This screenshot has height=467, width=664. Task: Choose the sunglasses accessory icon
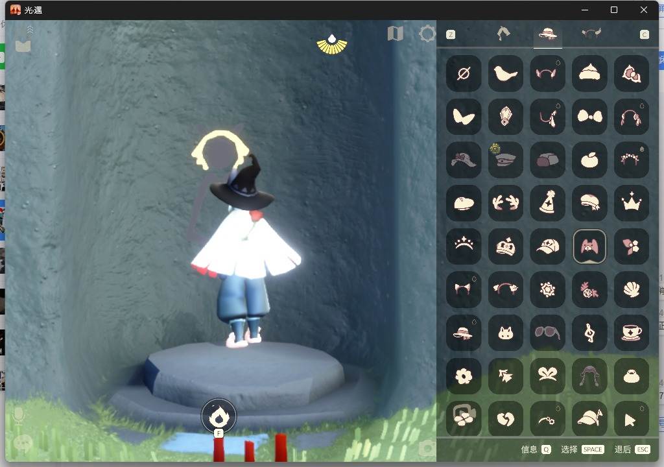(x=547, y=333)
